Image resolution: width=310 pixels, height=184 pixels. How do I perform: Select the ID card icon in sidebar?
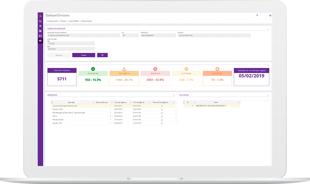tap(40, 36)
